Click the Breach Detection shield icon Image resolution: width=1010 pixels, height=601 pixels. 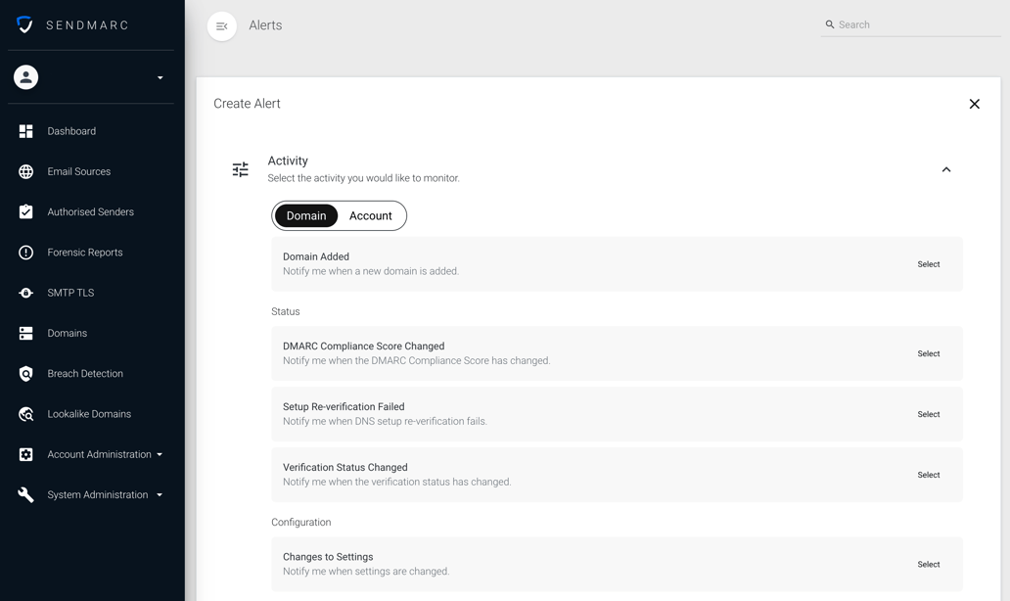[25, 374]
